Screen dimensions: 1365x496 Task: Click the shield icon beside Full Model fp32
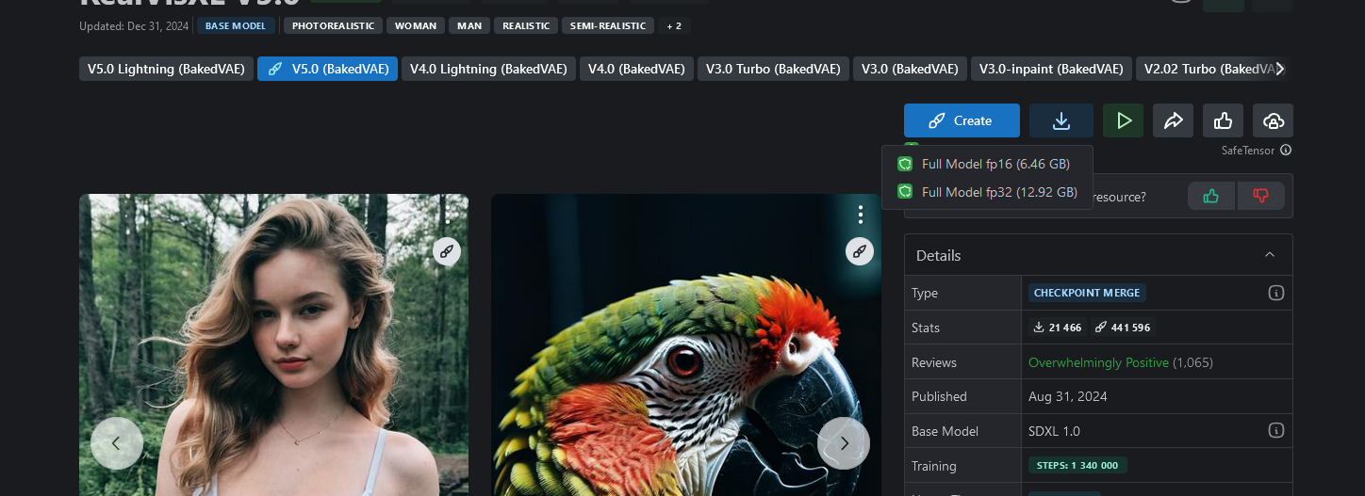point(905,192)
